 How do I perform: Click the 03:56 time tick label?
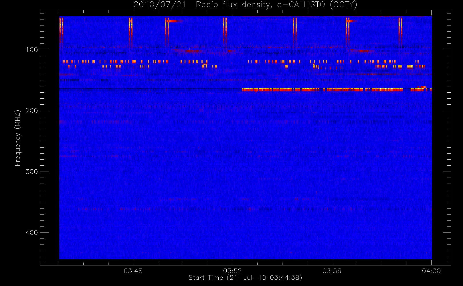pyautogui.click(x=332, y=271)
